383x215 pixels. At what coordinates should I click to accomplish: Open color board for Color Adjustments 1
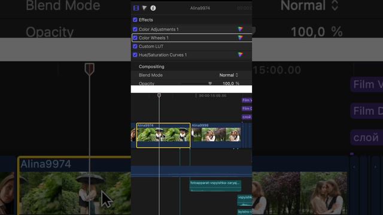click(x=241, y=29)
